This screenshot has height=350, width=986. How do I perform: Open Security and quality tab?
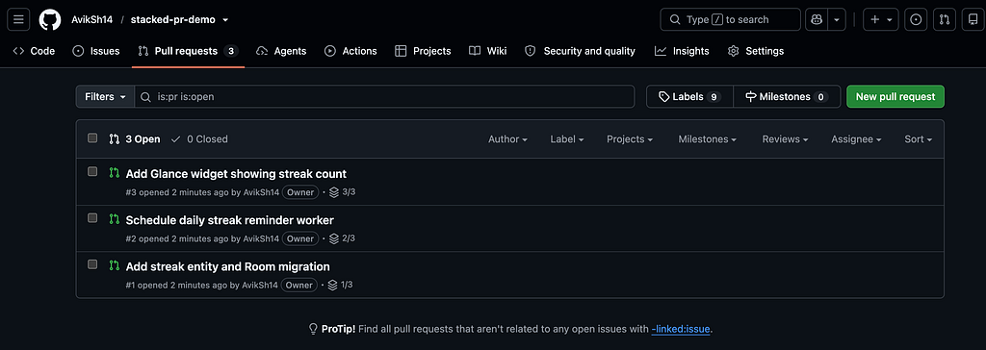581,51
